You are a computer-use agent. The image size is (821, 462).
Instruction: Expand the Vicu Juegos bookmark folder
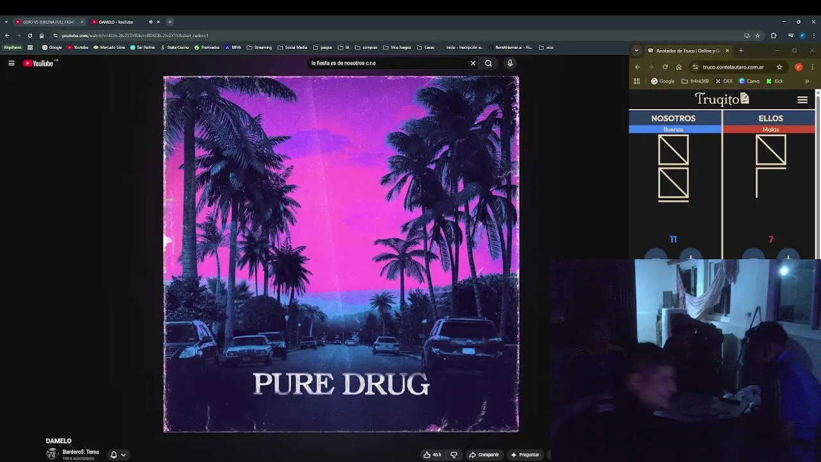coord(397,47)
